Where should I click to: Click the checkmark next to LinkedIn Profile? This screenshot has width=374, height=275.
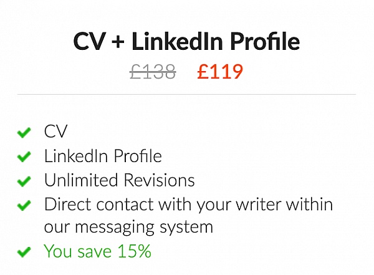point(24,157)
